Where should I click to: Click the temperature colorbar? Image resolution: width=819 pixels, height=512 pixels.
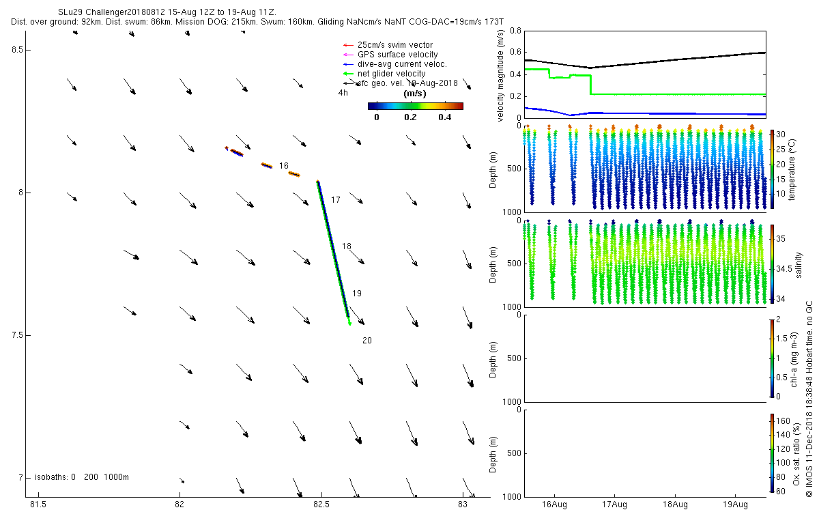tap(772, 169)
